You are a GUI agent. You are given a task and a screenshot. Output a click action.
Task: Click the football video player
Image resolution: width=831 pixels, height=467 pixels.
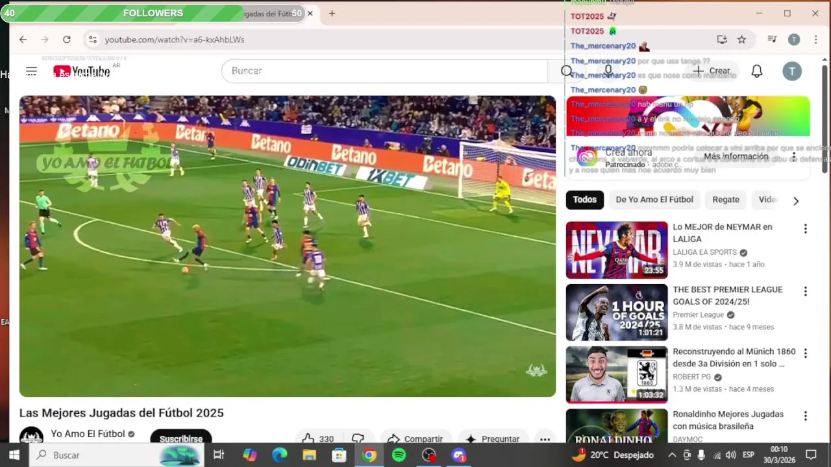pos(288,246)
